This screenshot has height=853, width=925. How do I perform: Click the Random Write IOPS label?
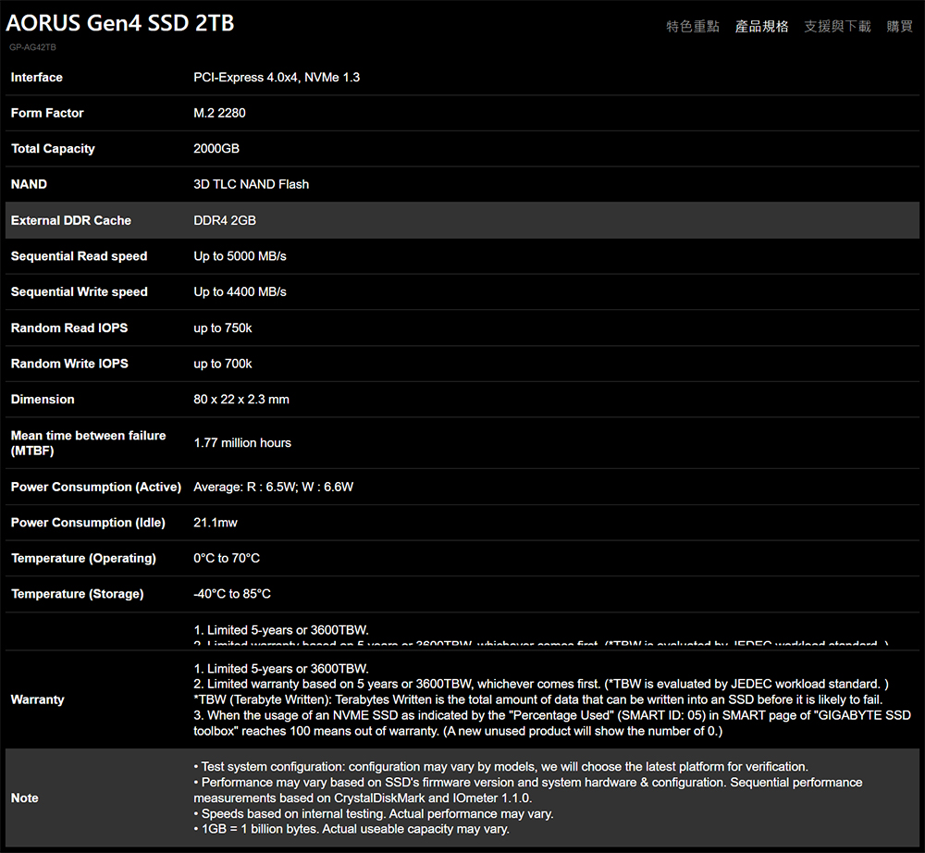(x=69, y=364)
